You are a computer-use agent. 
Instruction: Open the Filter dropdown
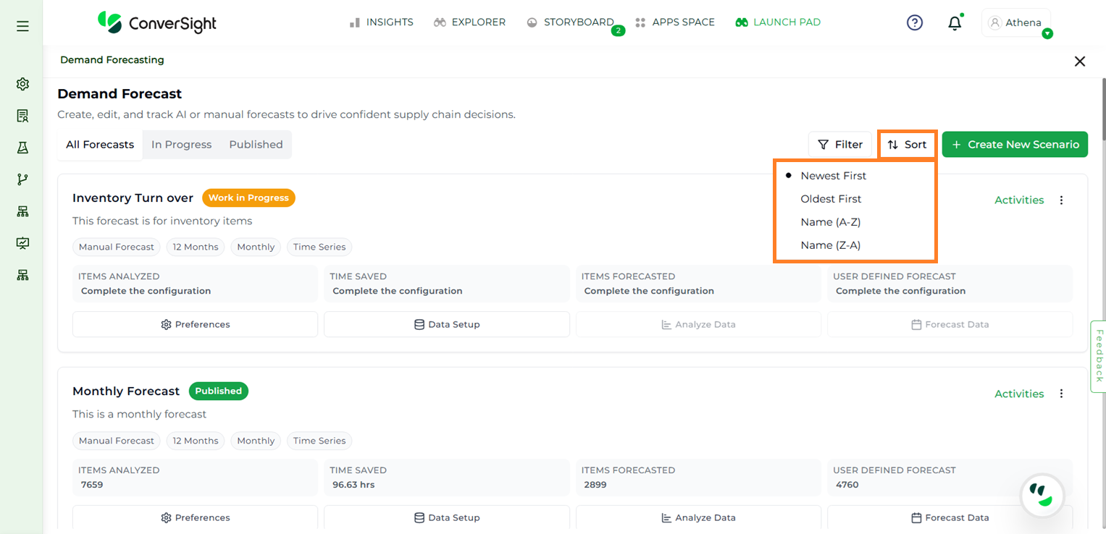[840, 145]
